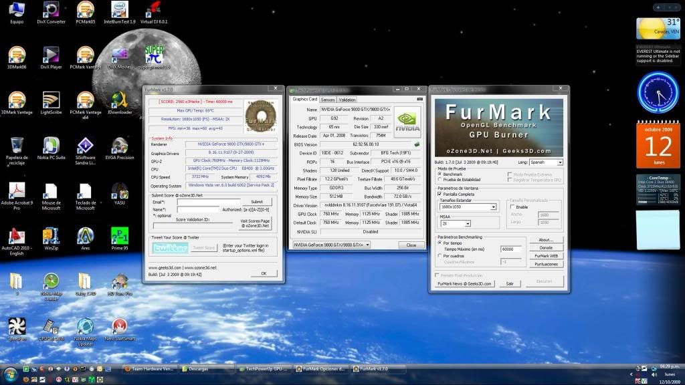This screenshot has height=385, width=685.
Task: Switch to TechPowerUp GPU-Z taskbar item
Action: coord(263,369)
